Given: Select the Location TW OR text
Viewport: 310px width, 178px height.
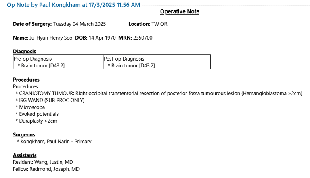Looking at the screenshot, I should 148,24.
